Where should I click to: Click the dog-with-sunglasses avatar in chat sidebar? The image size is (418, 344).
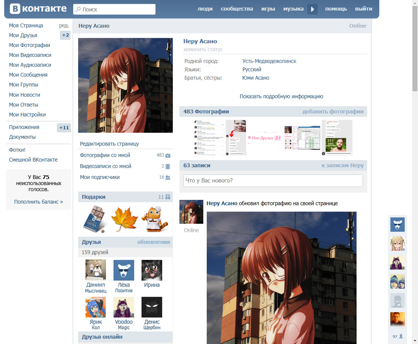pyautogui.click(x=398, y=225)
